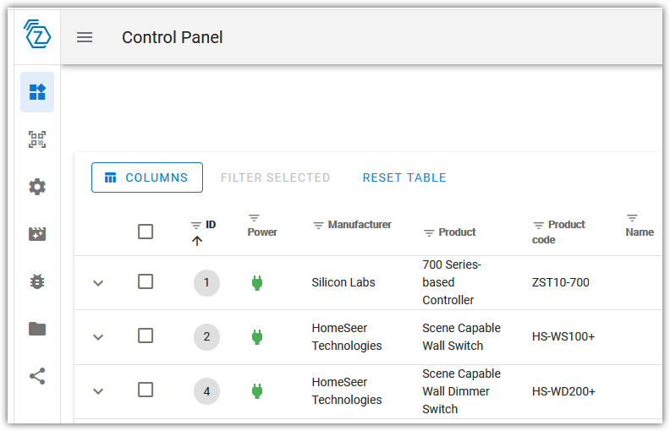Screen dimensions: 670x431
Task: Open the hamburger navigation menu
Action: [x=85, y=37]
